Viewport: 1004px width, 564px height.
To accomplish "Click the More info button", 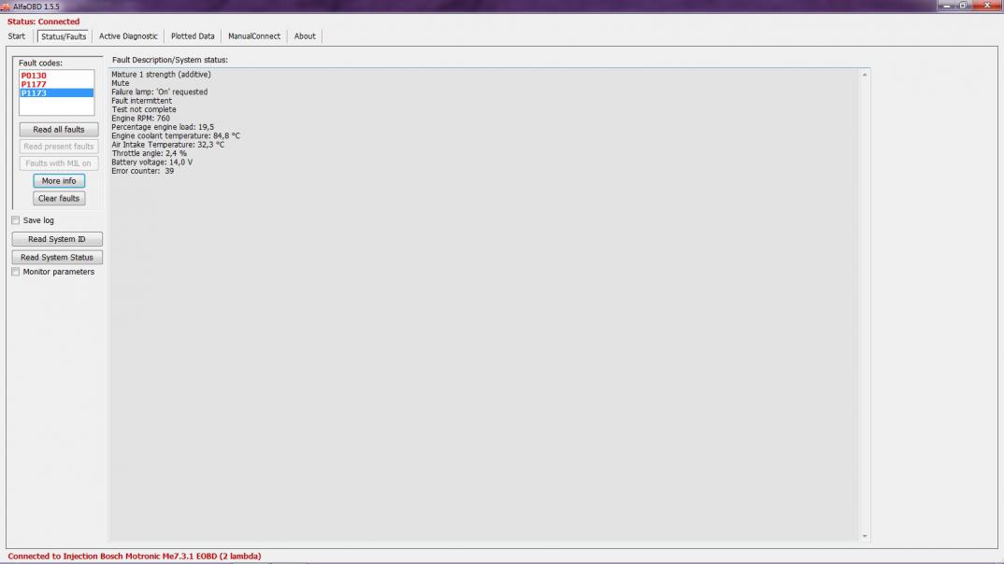I will tap(59, 181).
